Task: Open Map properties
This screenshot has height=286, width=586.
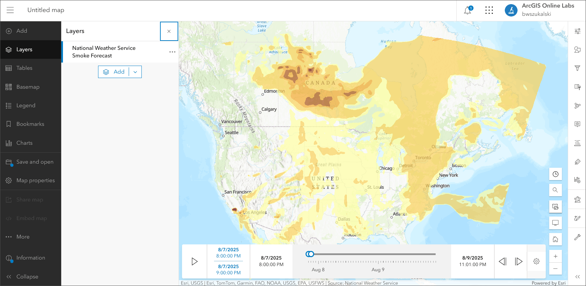Action: (31, 180)
